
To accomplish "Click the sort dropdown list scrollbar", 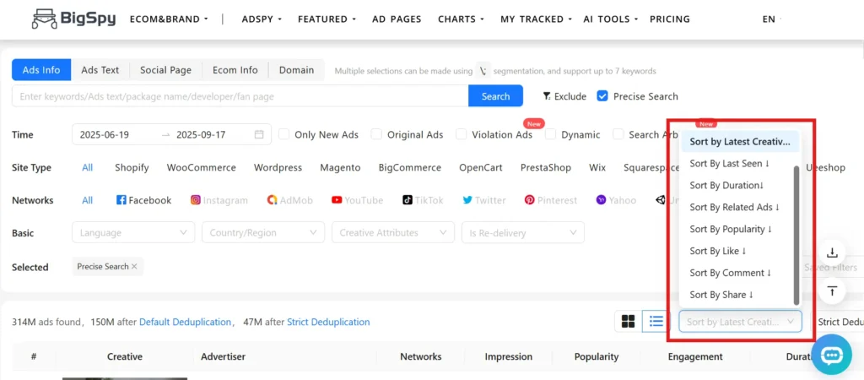I will click(796, 235).
